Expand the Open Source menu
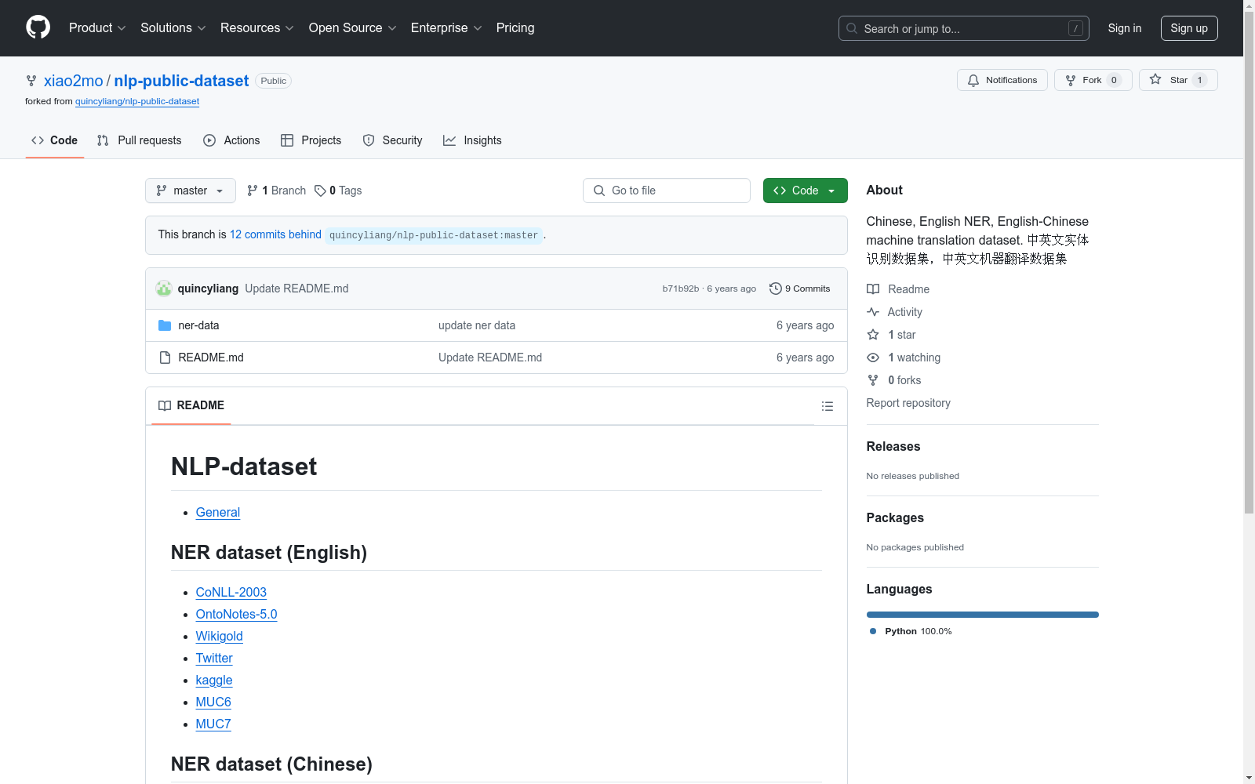Image resolution: width=1255 pixels, height=784 pixels. pos(353,28)
